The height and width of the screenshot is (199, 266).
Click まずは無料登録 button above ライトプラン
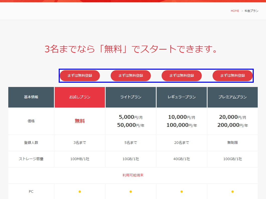131,75
